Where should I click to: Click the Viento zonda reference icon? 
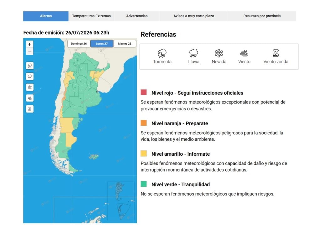tap(276, 53)
